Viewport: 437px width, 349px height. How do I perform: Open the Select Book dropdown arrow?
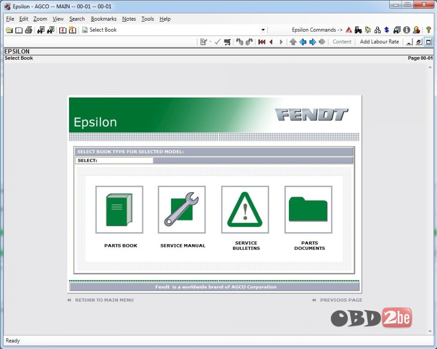263,30
